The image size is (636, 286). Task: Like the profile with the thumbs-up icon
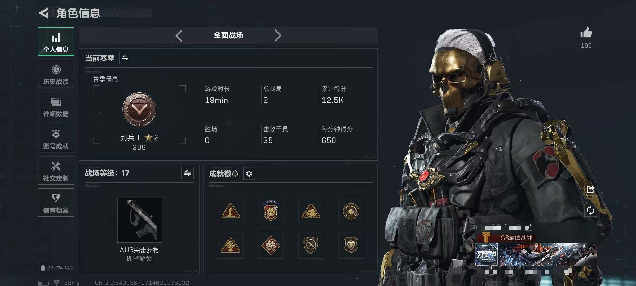pos(586,33)
